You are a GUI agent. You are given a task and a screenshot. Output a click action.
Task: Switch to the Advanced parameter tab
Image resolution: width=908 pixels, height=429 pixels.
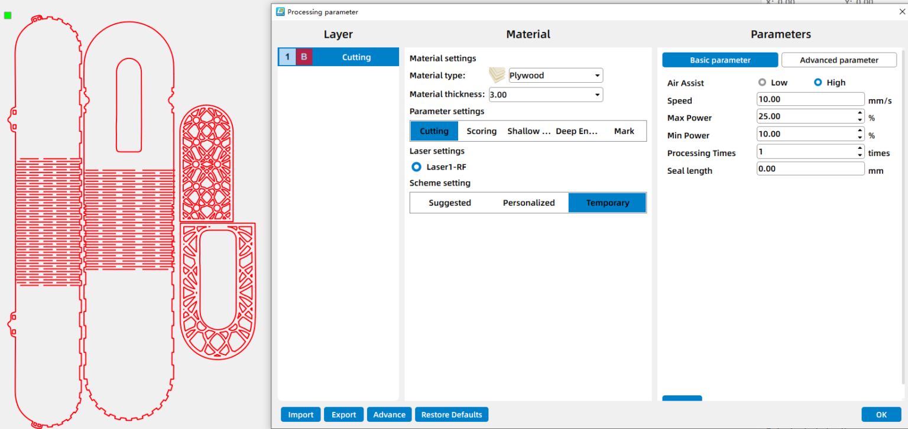[x=839, y=60]
